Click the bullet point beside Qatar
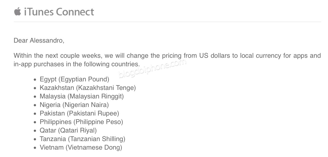 [x=35, y=131]
